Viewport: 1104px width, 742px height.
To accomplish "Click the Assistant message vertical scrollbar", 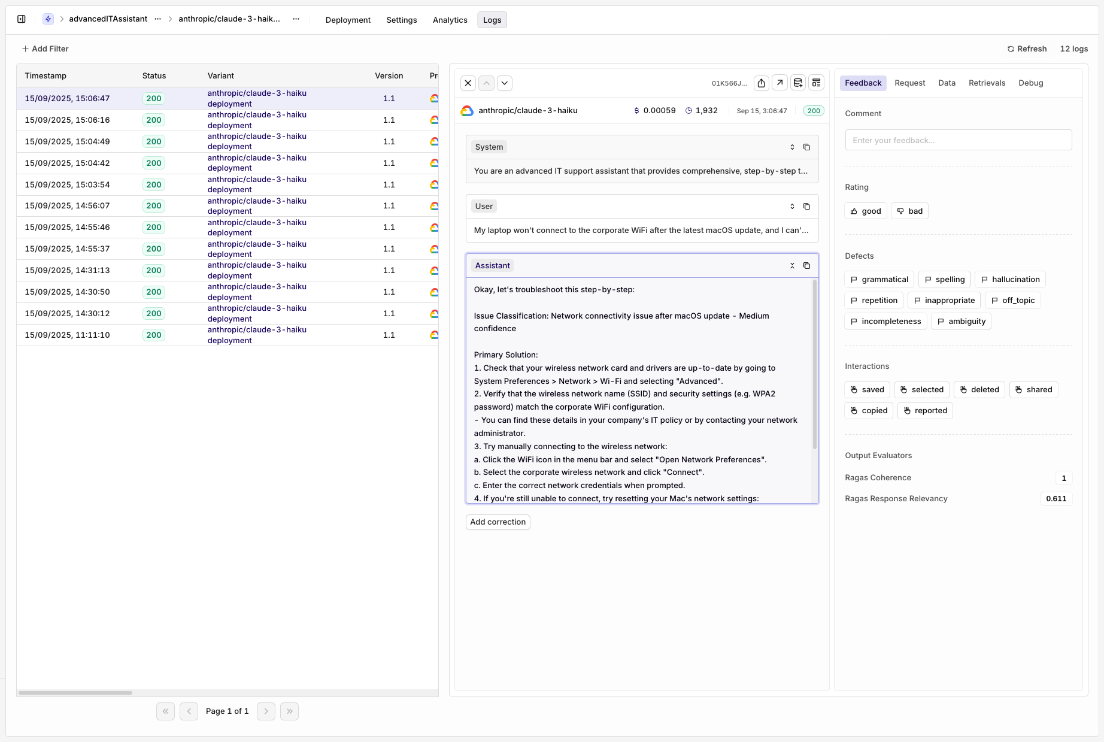I will (815, 364).
